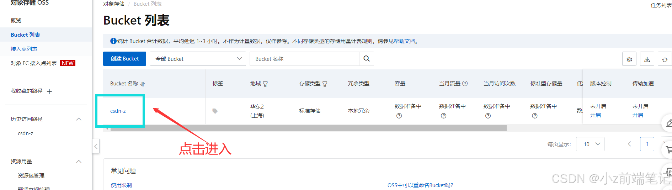Collapse the 资源用量 section

tap(79, 162)
